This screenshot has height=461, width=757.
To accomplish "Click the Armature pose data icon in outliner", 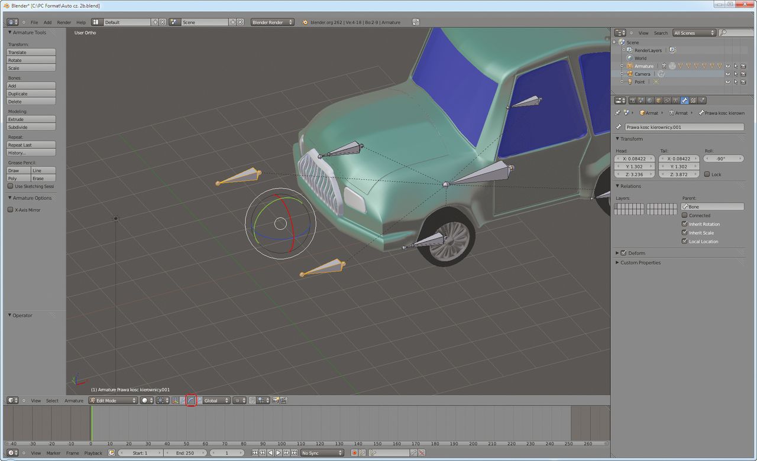I will [664, 66].
